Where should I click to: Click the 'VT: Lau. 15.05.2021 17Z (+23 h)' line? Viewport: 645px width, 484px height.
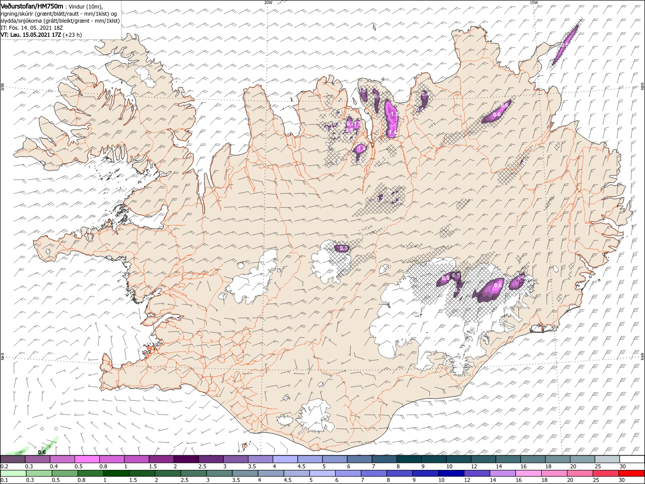click(41, 35)
